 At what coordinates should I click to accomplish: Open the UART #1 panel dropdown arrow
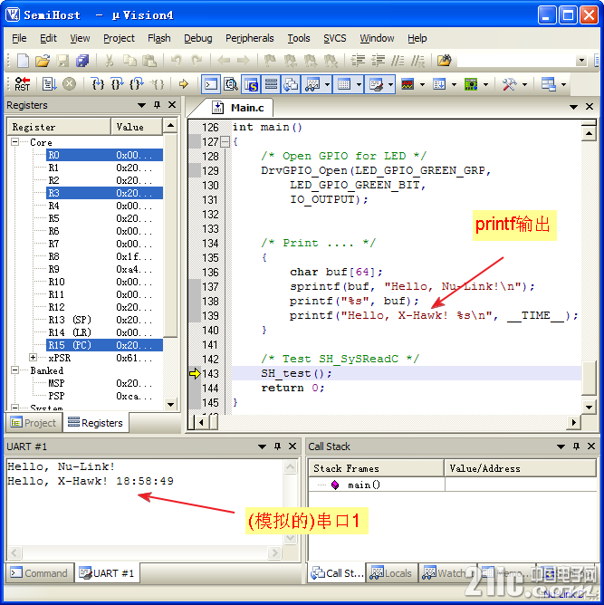262,447
